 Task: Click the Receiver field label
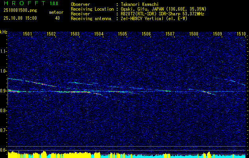[x=80, y=14]
